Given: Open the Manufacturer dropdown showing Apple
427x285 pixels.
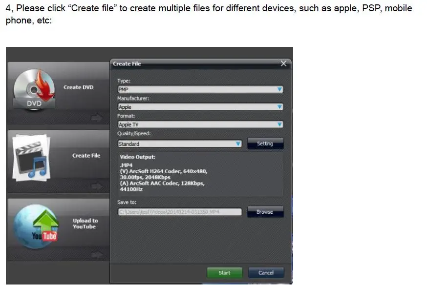Looking at the screenshot, I should [x=200, y=107].
